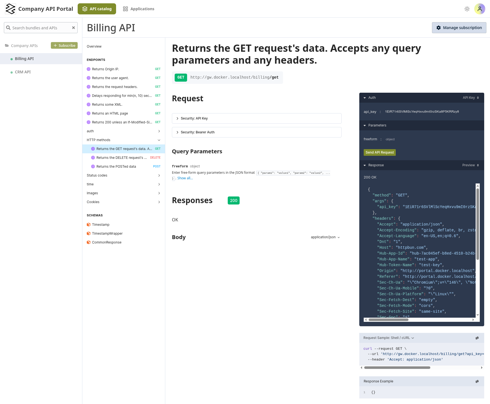The height and width of the screenshot is (404, 490).
Task: Open the Request Sample language dropdown
Action: pyautogui.click(x=413, y=338)
